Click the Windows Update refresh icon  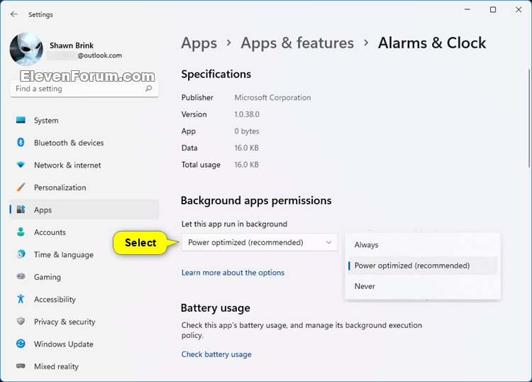(x=21, y=344)
